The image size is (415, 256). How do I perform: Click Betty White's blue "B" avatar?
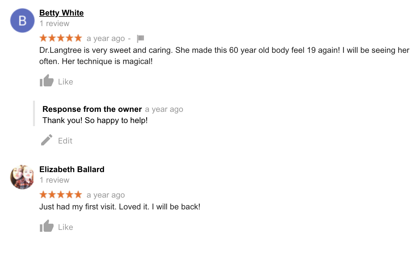[22, 21]
